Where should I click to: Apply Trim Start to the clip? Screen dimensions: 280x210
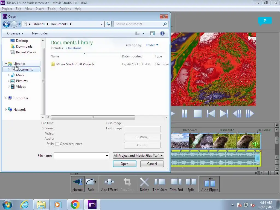[160, 184]
